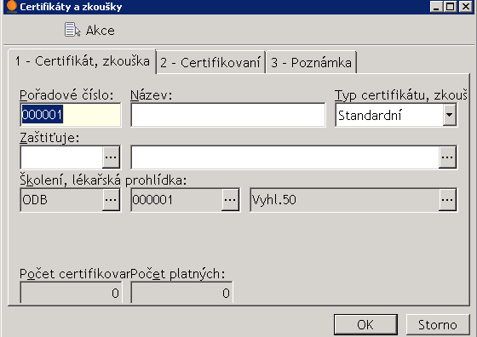
Task: Confirm the dialog with OK
Action: pos(365,324)
